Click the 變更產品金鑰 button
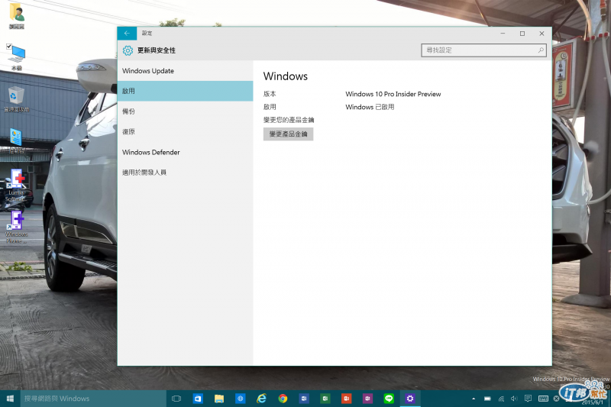The width and height of the screenshot is (611, 407). click(x=289, y=134)
